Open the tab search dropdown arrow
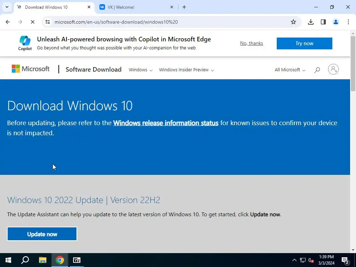 [7, 7]
